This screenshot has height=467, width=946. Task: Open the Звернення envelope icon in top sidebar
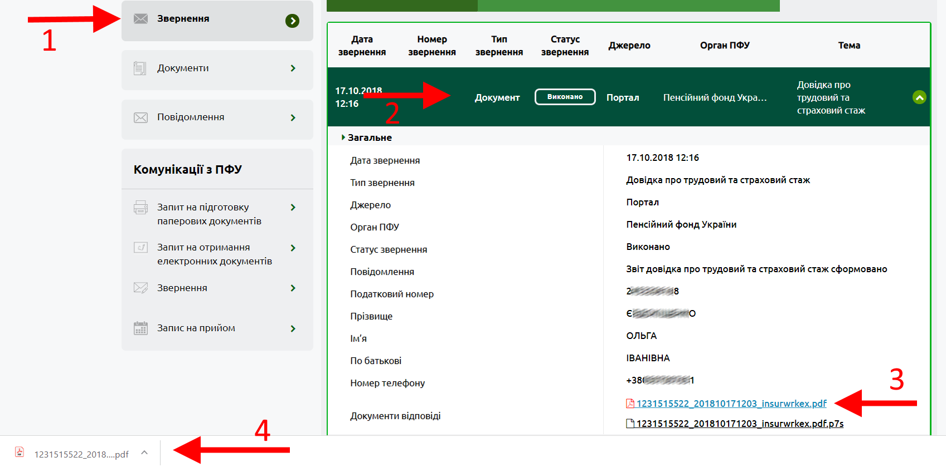click(141, 19)
